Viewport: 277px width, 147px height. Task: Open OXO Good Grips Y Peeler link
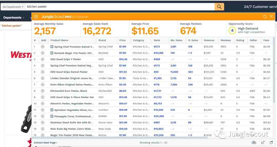click(x=66, y=59)
